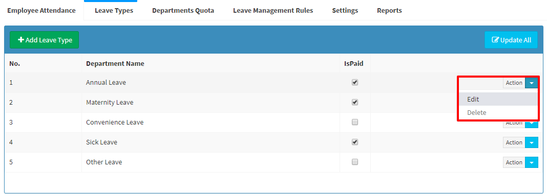
Task: Enable IsPaid for Convenience Leave
Action: click(x=355, y=122)
